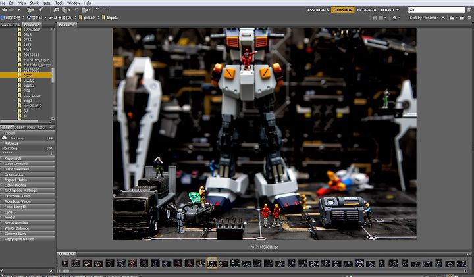The image size is (474, 277).
Task: Switch to the Metadata workspace
Action: click(367, 10)
